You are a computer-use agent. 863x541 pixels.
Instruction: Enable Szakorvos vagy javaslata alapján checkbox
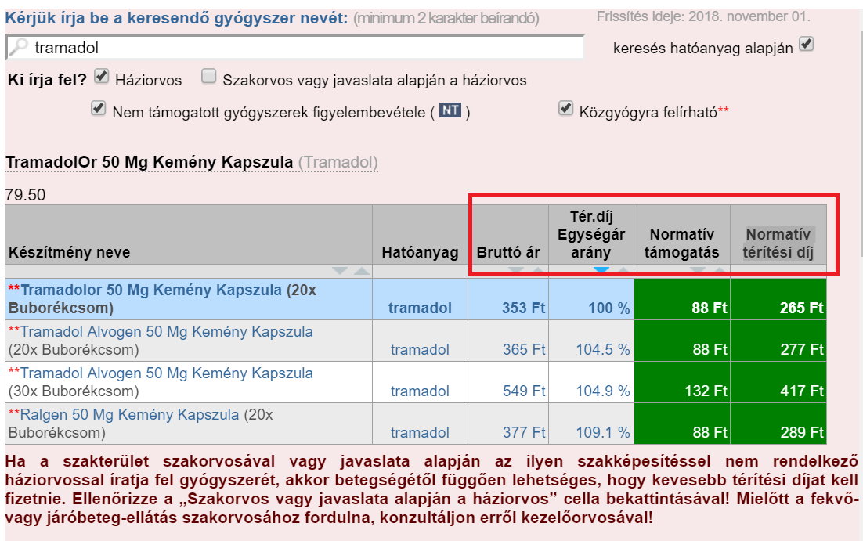[x=208, y=76]
